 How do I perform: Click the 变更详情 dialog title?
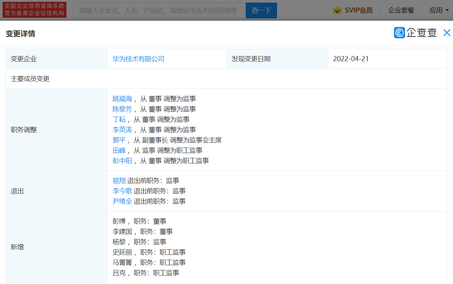(x=20, y=34)
